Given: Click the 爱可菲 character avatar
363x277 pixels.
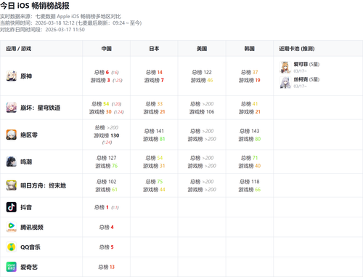Looking at the screenshot, I should (x=285, y=68).
